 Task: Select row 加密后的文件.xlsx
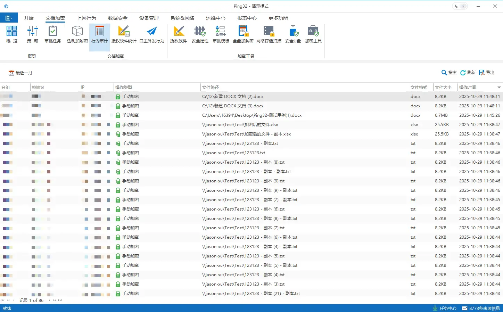point(251,125)
